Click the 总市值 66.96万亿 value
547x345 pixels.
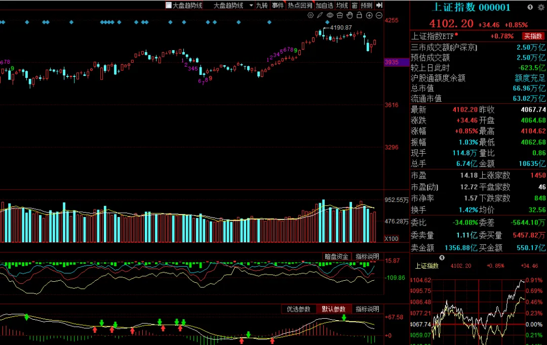click(x=529, y=88)
